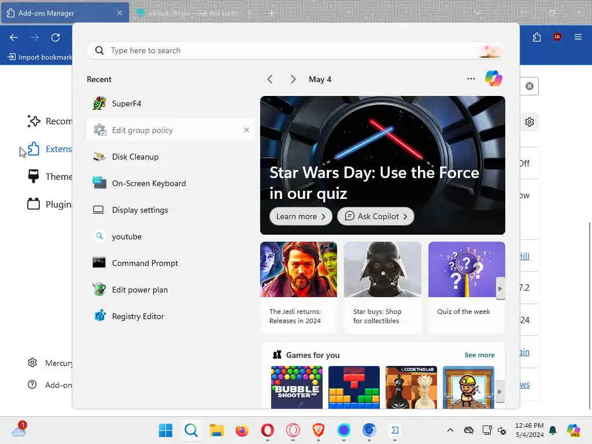The image size is (592, 444).
Task: Open Copilot preview from taskbar corner
Action: pyautogui.click(x=573, y=430)
